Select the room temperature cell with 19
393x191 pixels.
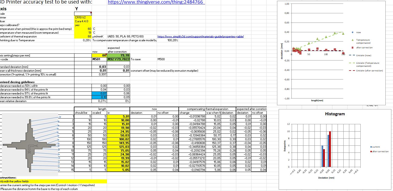[x=83, y=33]
